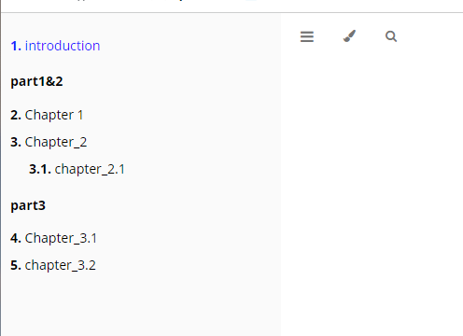This screenshot has width=463, height=336.
Task: Click the sidebar's right edge resize handle
Action: pyautogui.click(x=281, y=175)
